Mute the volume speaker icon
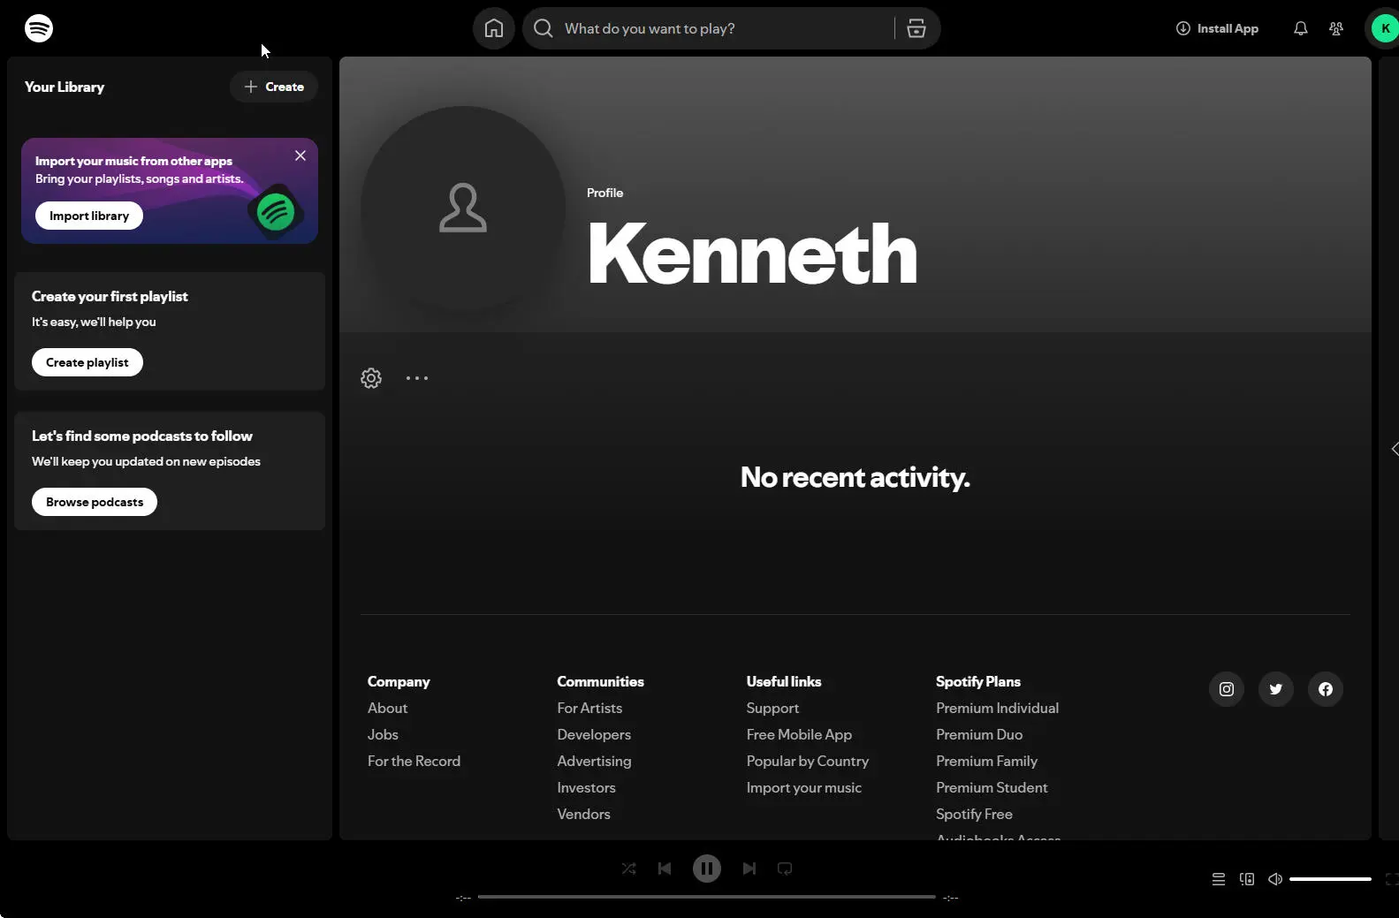 click(x=1275, y=879)
